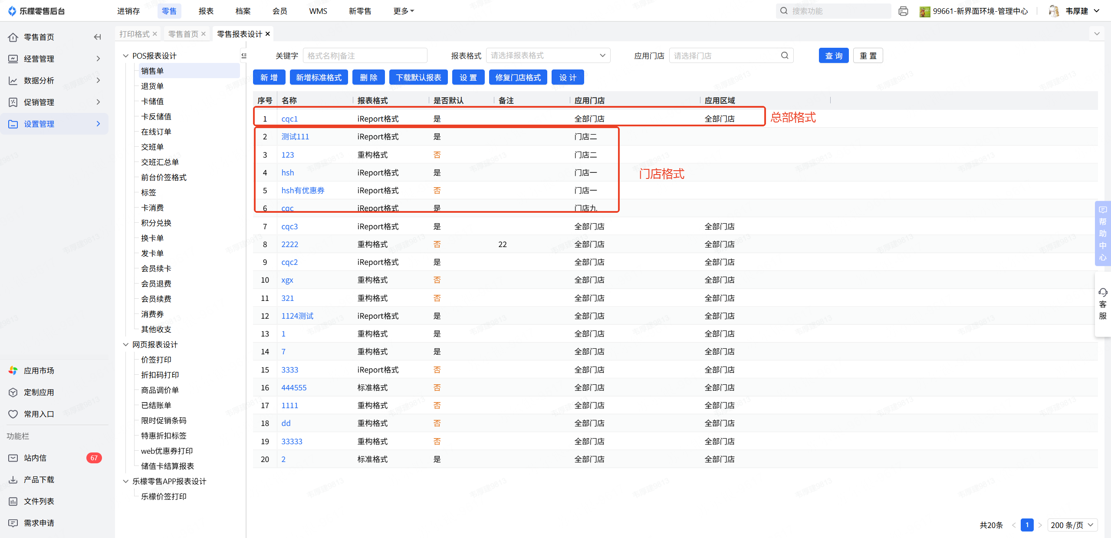Click the 产品下载 download icon
The image size is (1111, 538).
pyautogui.click(x=13, y=479)
